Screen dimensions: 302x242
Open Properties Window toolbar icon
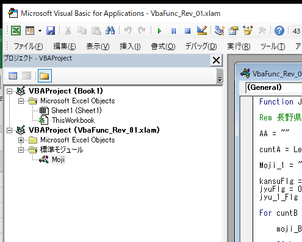click(234, 31)
